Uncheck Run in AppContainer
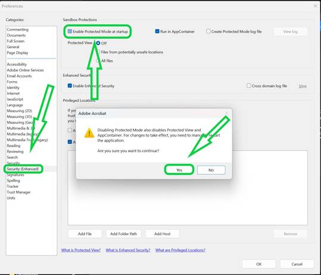This screenshot has width=321, height=275. coord(157,32)
